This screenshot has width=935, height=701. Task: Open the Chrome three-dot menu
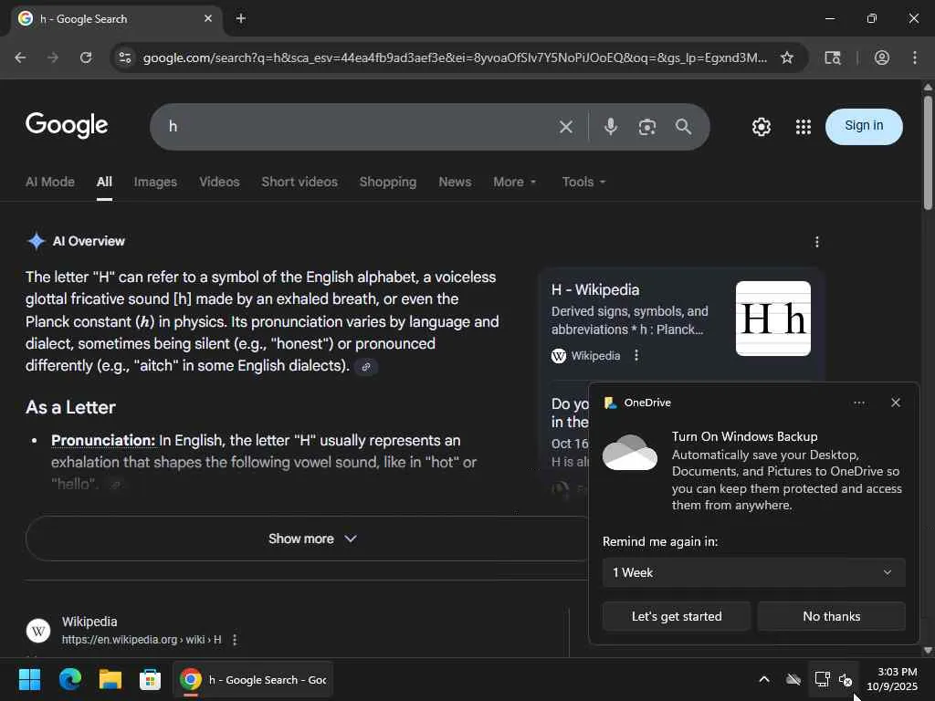click(915, 58)
